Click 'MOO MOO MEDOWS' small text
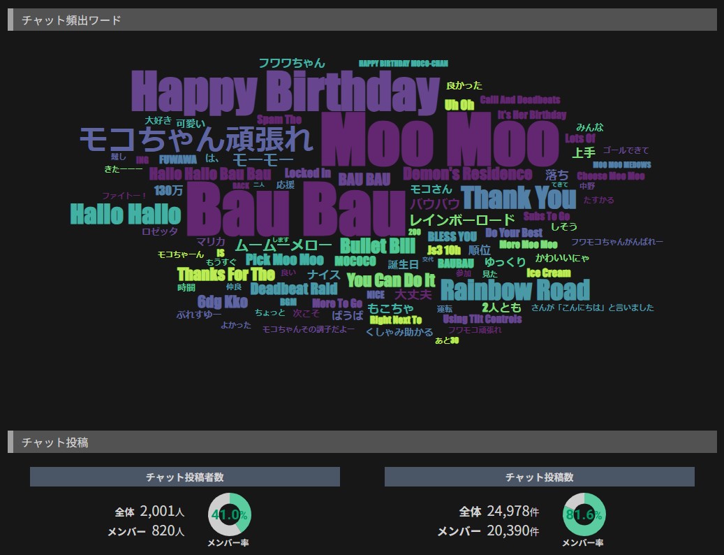The width and height of the screenshot is (724, 555). (622, 165)
